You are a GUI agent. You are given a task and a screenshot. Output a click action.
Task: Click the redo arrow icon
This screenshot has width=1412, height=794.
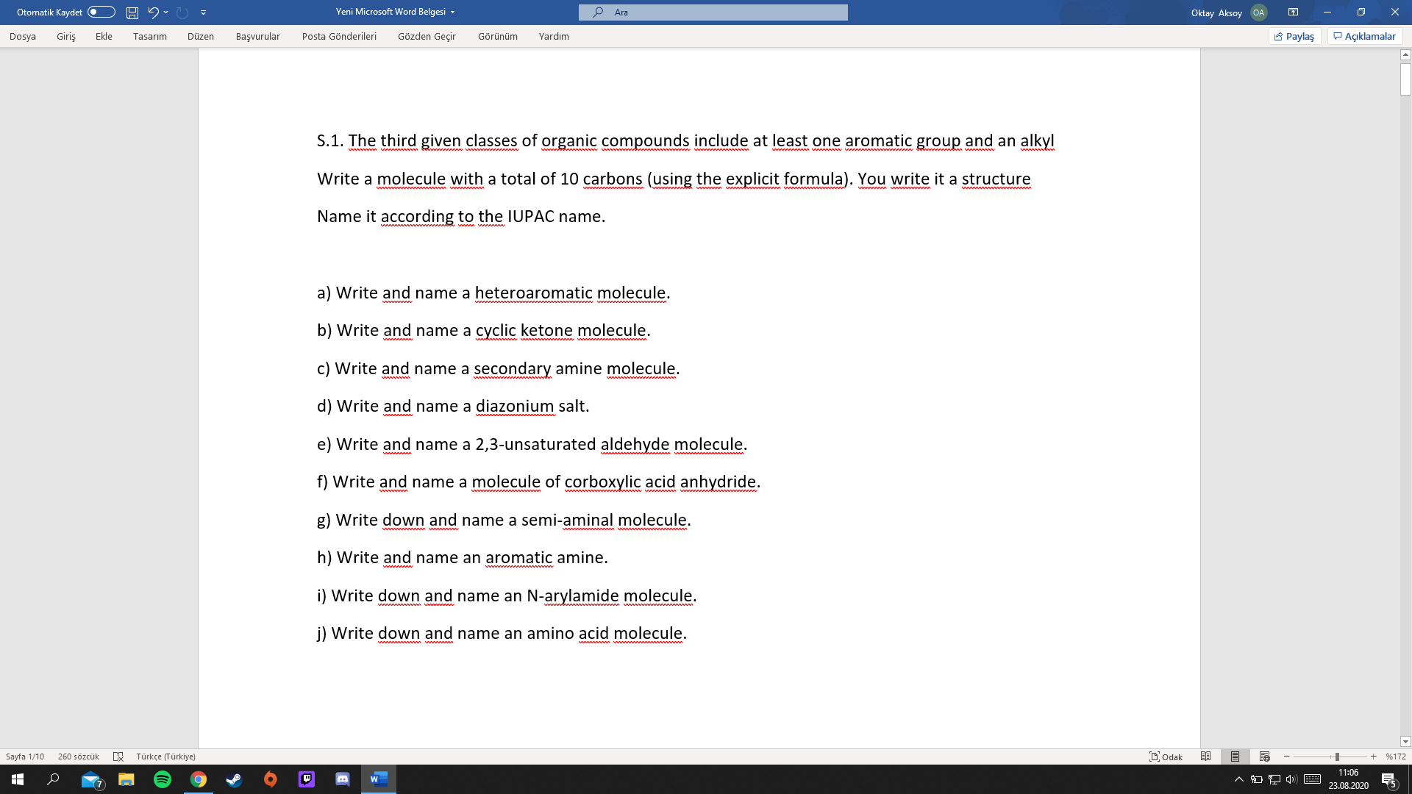182,12
